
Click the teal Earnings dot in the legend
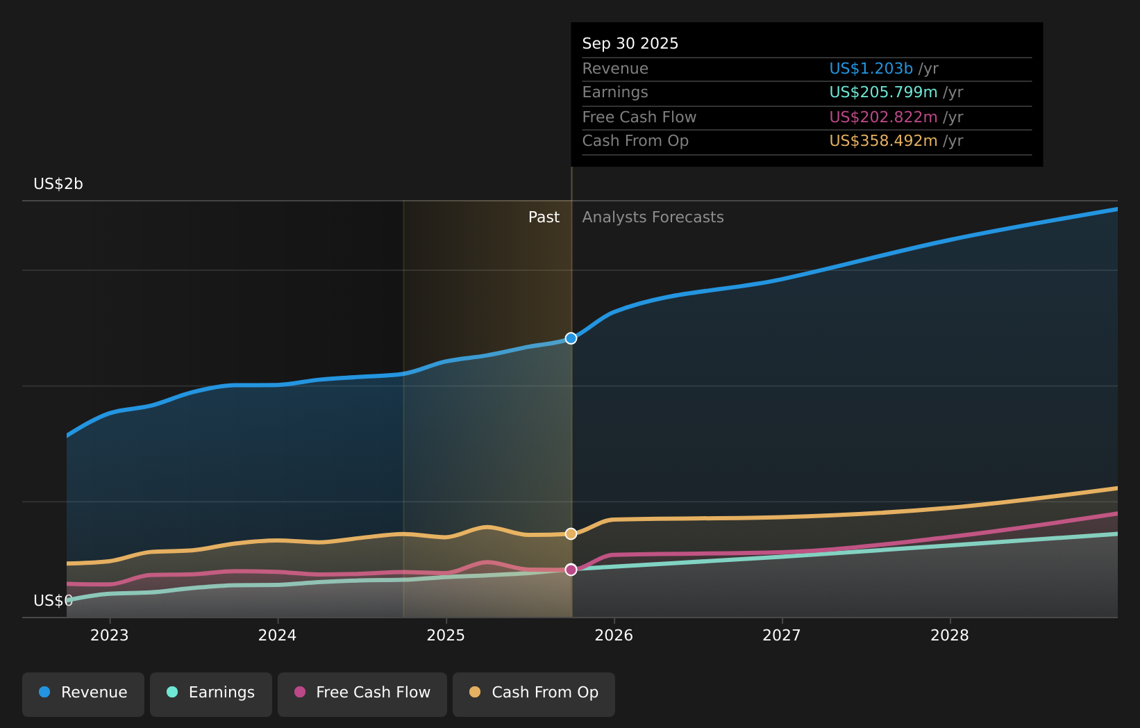click(x=171, y=692)
